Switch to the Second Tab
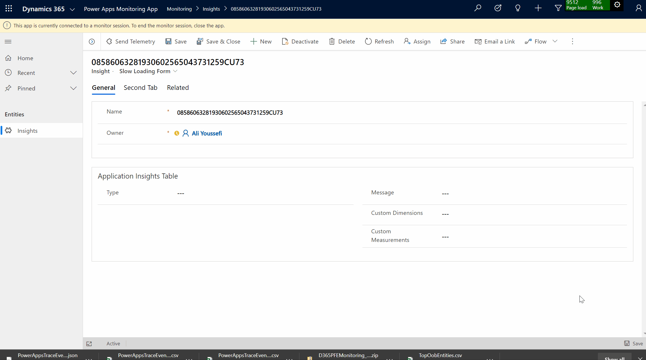The image size is (646, 360). [x=140, y=88]
